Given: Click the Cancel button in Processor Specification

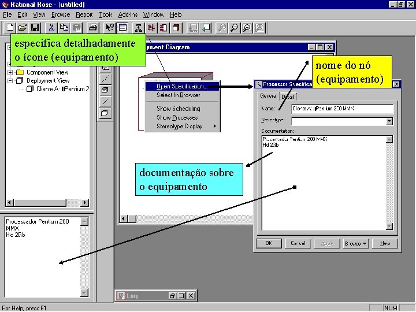Looking at the screenshot, I should tap(298, 243).
